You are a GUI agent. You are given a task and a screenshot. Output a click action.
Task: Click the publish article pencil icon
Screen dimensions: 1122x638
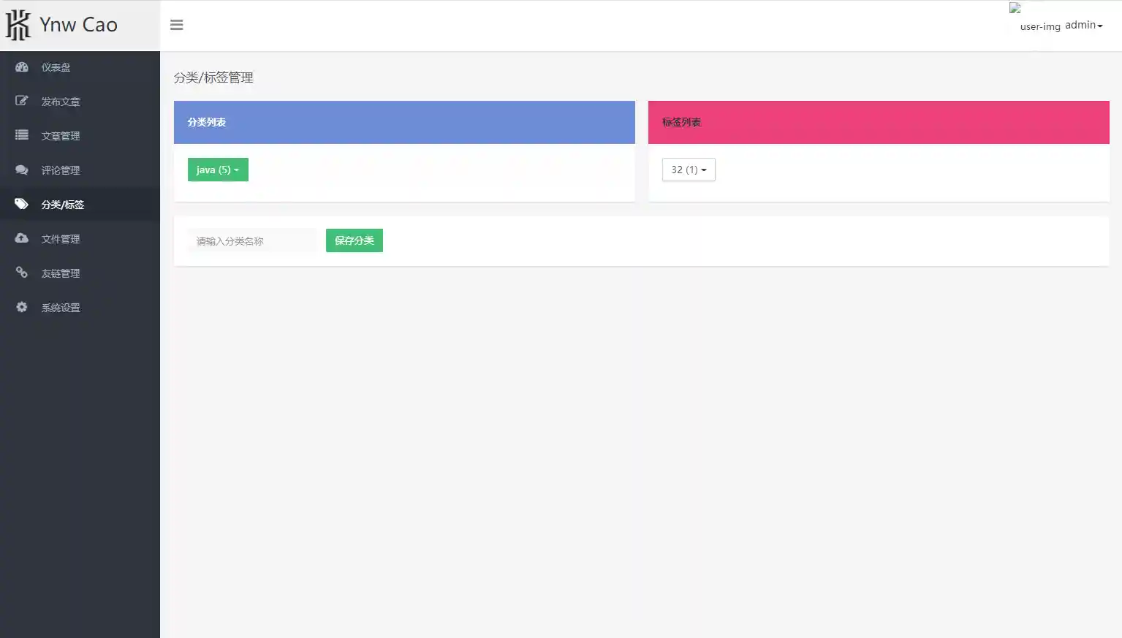pyautogui.click(x=22, y=101)
